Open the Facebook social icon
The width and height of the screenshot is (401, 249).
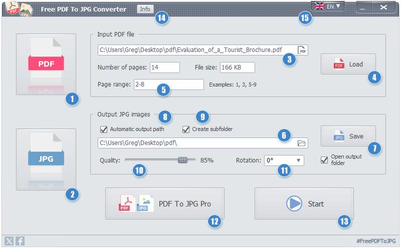(20, 241)
